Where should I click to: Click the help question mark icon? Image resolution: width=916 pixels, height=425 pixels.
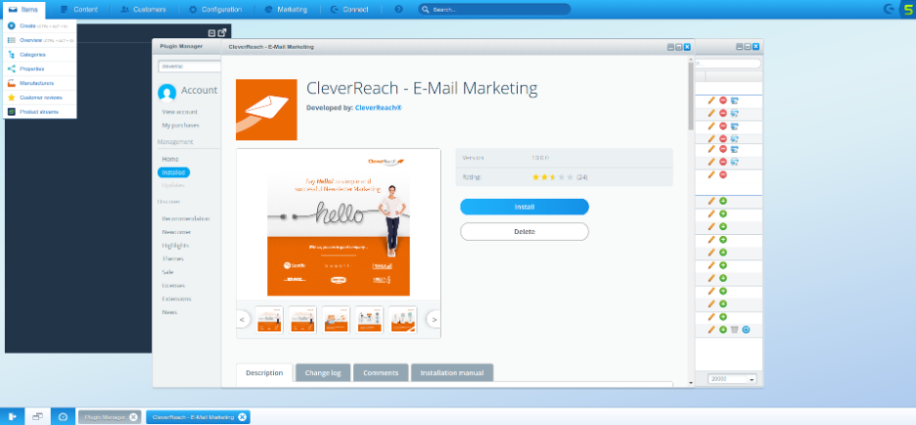398,10
